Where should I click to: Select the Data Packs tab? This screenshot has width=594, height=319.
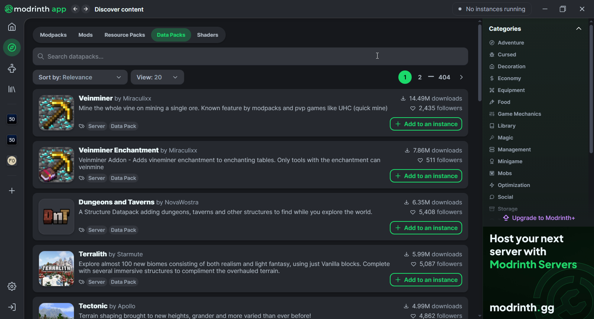click(x=171, y=35)
